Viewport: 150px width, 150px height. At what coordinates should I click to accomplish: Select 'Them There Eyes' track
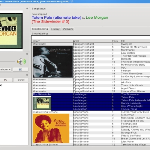[x=132, y=73]
